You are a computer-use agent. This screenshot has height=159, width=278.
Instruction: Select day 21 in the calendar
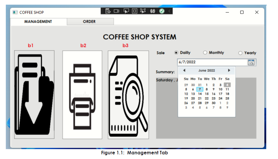click(x=200, y=98)
